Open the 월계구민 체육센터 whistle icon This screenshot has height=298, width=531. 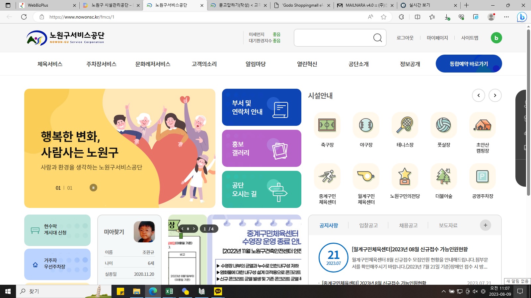coord(366,176)
